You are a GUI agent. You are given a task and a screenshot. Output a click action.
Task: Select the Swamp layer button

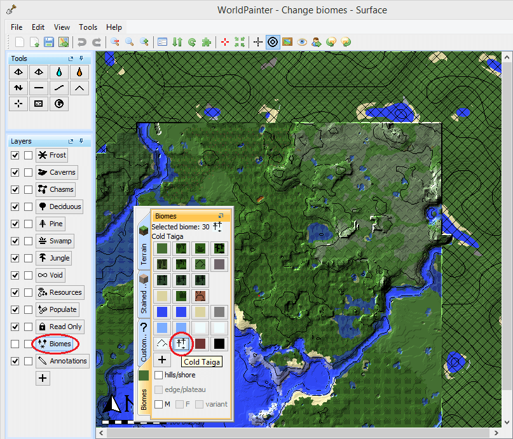(x=55, y=241)
